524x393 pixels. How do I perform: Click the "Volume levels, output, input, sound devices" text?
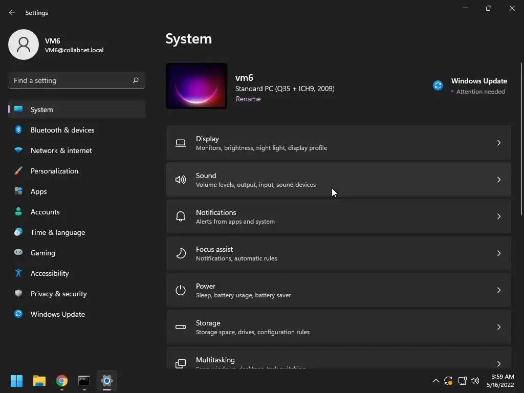point(256,184)
